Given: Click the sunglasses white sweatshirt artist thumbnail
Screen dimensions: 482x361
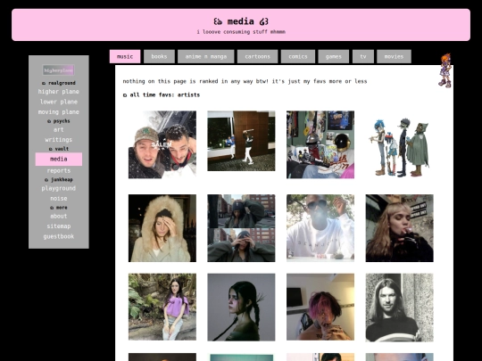Looking at the screenshot, I should click(320, 228).
